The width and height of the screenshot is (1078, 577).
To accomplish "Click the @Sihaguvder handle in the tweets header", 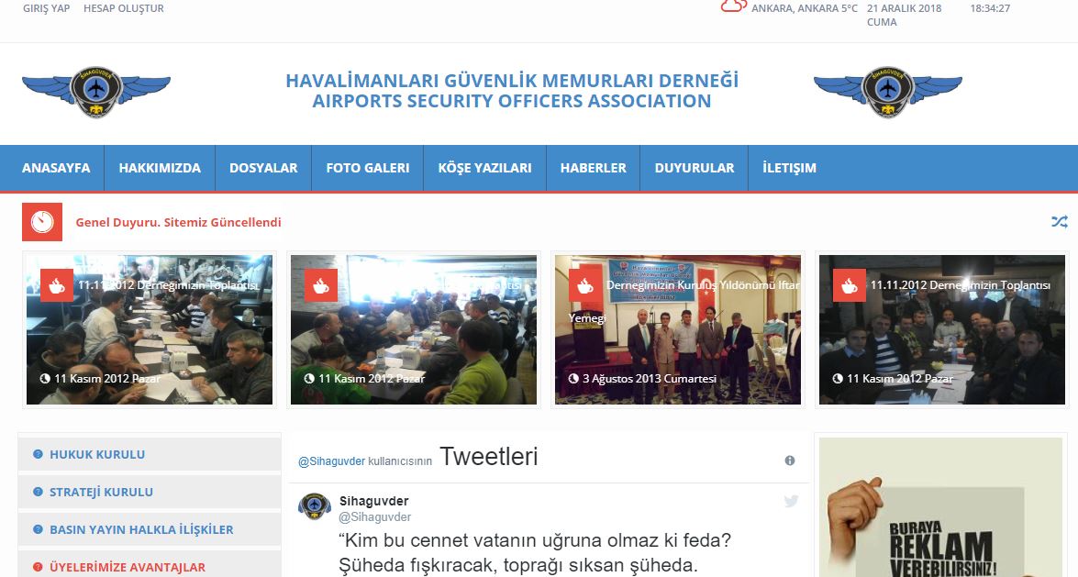I will click(331, 461).
